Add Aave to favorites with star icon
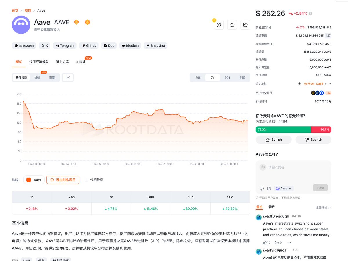 232,25
